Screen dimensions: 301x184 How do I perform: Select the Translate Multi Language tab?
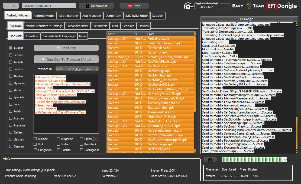(59, 36)
